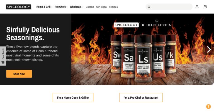Click the Where's the Lamb Sauce bottle

tap(143, 58)
